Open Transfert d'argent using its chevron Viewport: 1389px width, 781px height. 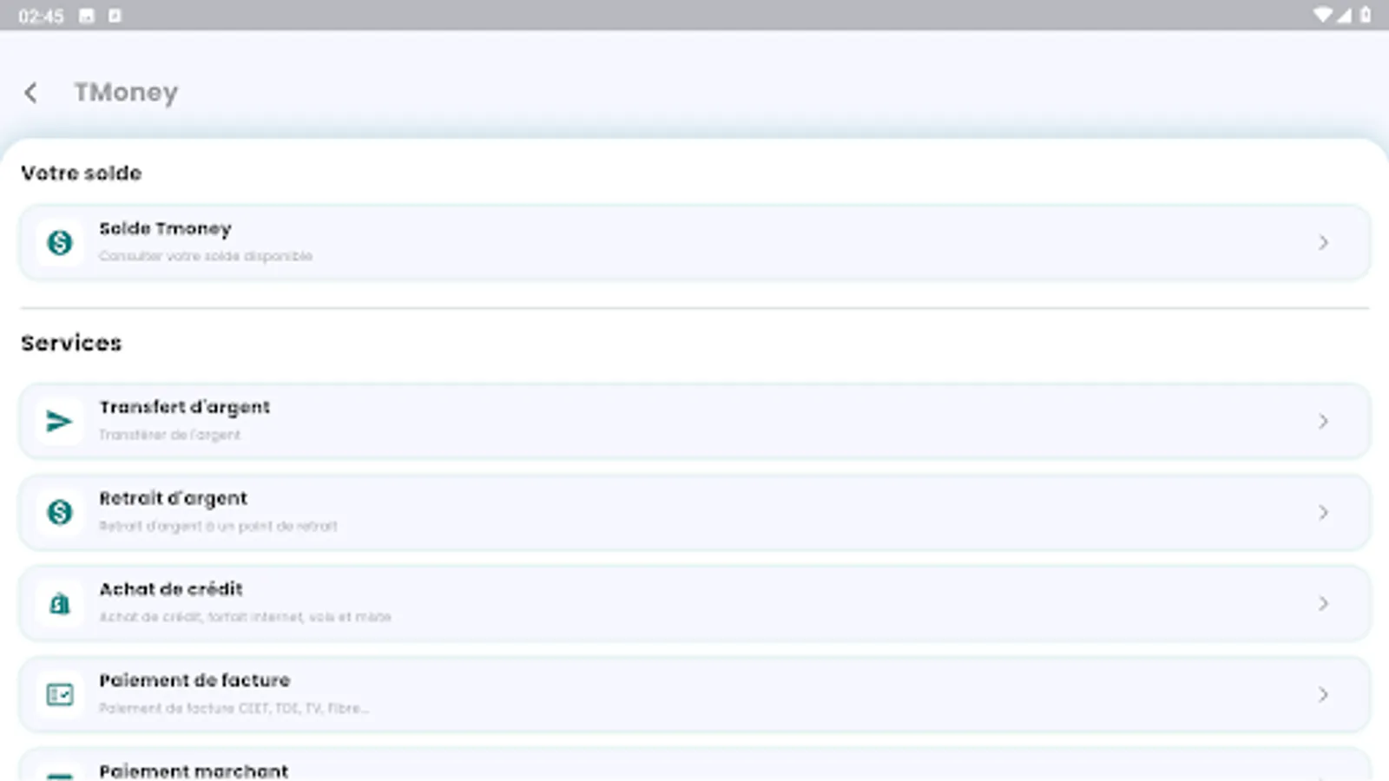(x=1323, y=422)
